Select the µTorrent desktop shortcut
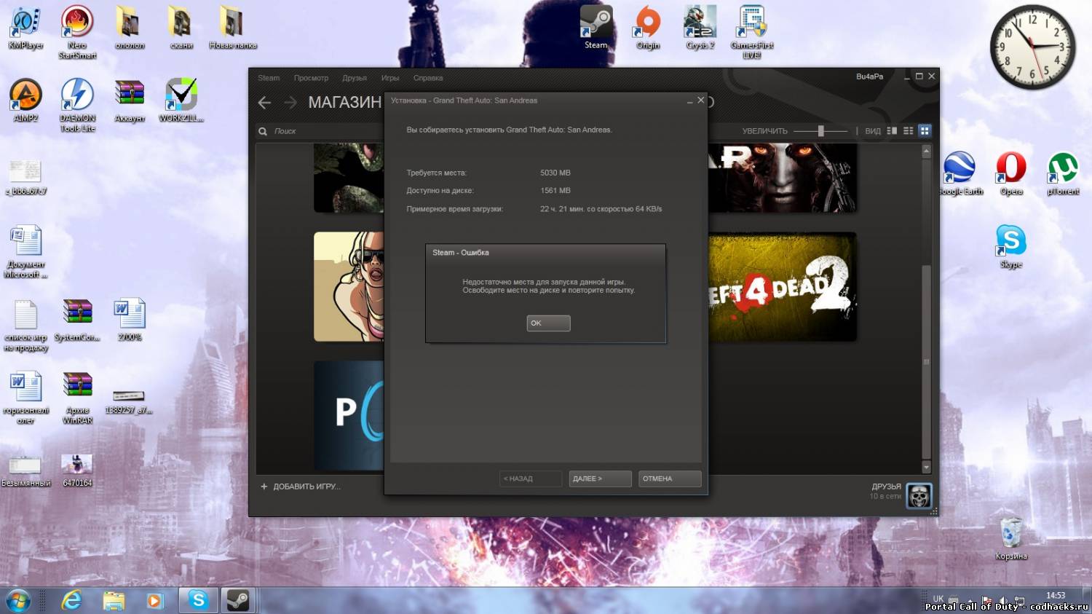Screen dimensions: 1092x614 [1063, 173]
